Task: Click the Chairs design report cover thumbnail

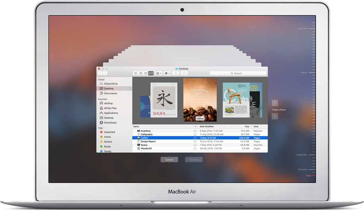Action: click(x=236, y=100)
